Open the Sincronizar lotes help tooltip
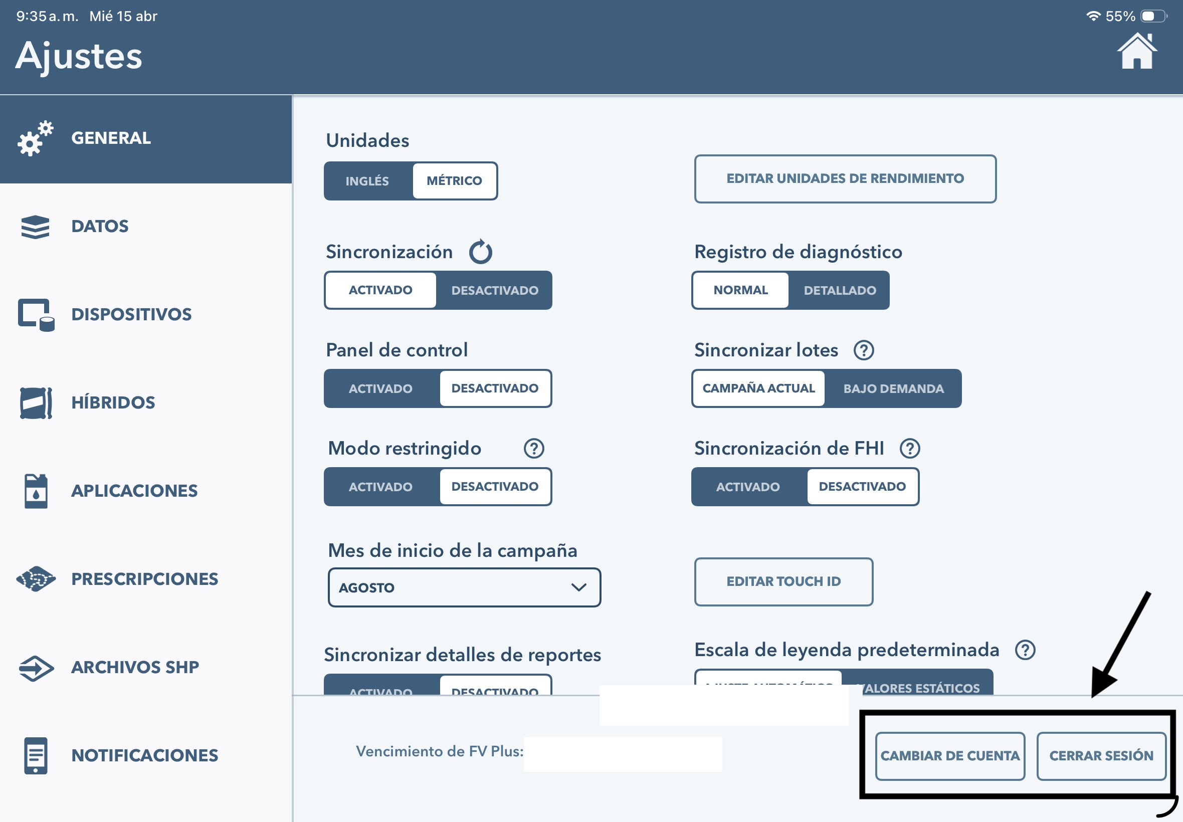The height and width of the screenshot is (822, 1183). pos(864,350)
